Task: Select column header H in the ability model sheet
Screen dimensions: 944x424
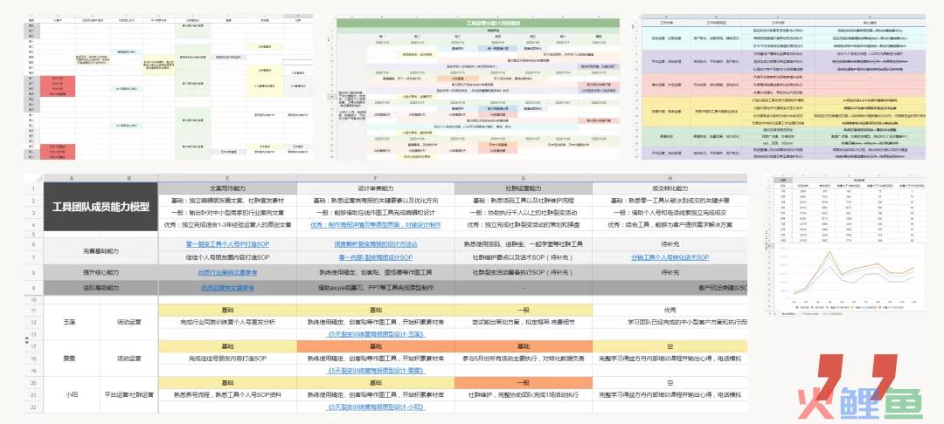Action: pos(670,178)
